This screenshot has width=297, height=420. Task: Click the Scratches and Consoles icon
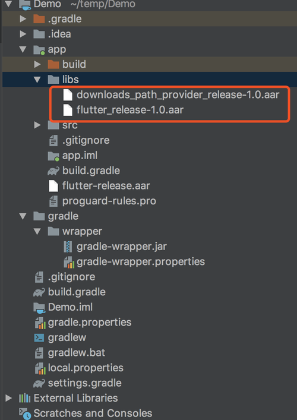coord(25,413)
